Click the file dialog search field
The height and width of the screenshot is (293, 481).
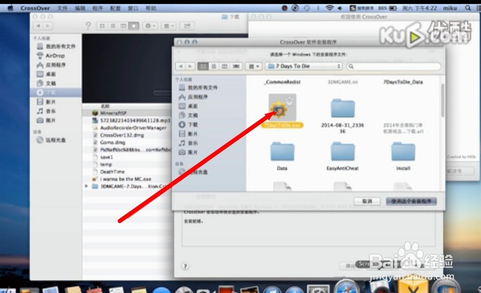click(x=393, y=66)
